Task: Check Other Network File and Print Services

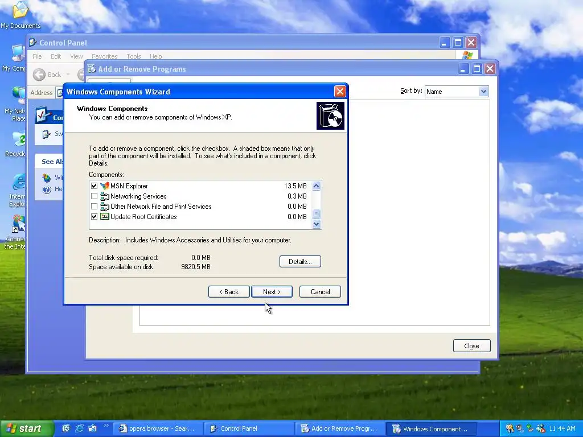Action: point(94,206)
